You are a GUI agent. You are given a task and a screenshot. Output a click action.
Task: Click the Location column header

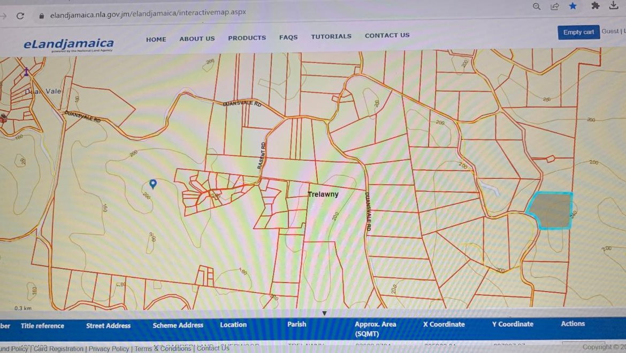[x=233, y=325]
